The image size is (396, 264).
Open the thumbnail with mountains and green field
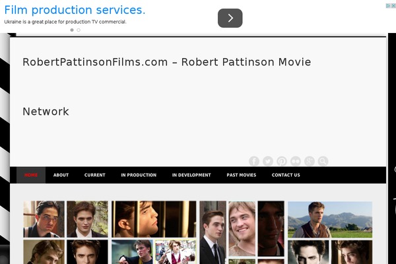330,220
